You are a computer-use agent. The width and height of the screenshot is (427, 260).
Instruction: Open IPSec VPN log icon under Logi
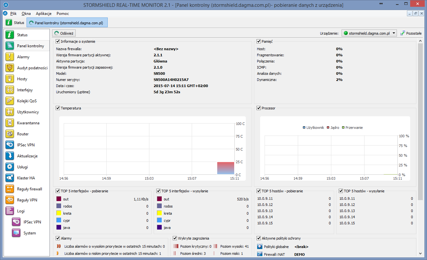(x=16, y=222)
